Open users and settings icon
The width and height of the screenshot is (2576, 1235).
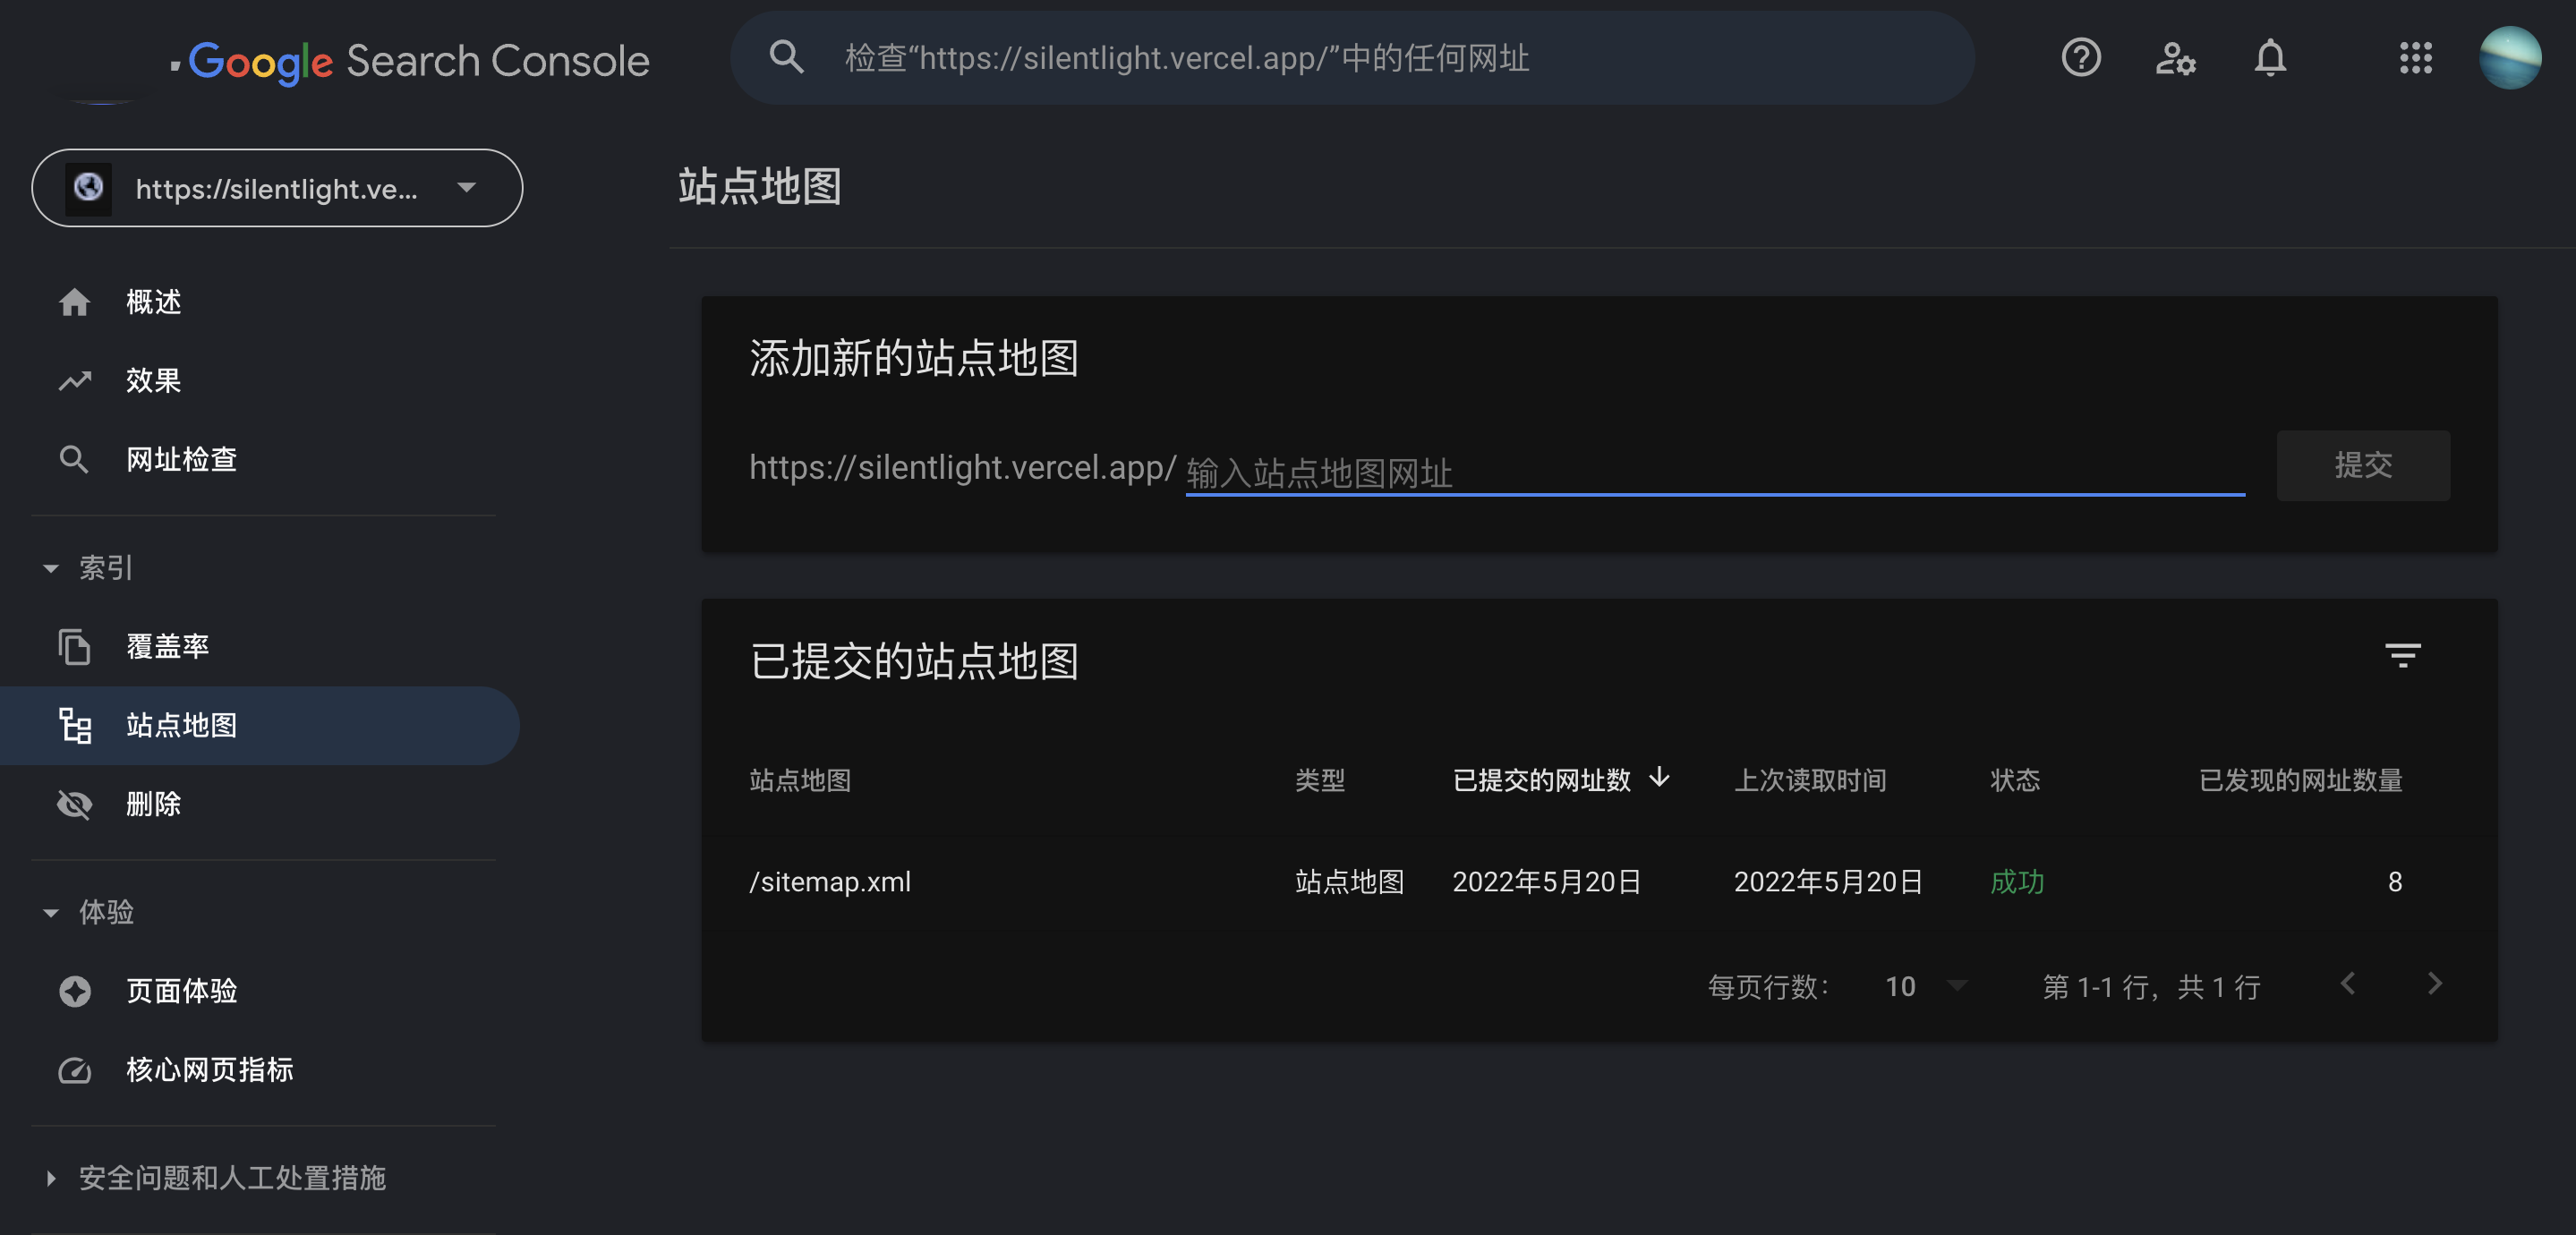[x=2175, y=58]
